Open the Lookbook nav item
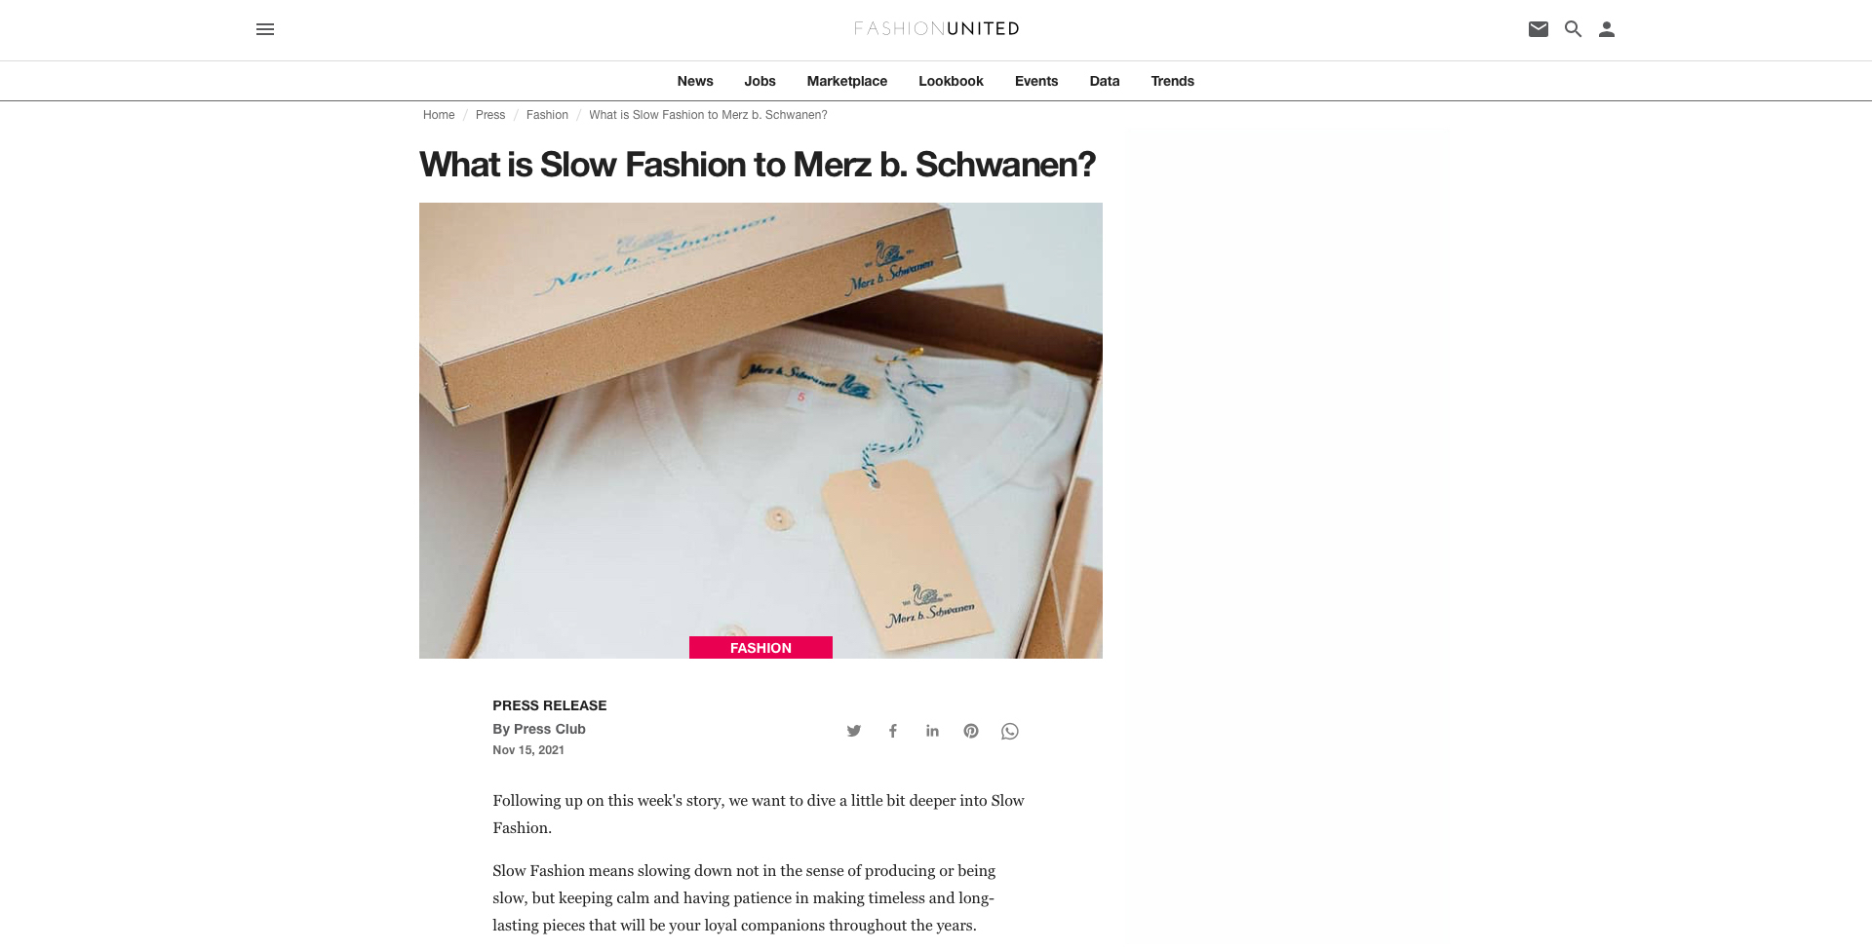The image size is (1872, 950). (951, 81)
